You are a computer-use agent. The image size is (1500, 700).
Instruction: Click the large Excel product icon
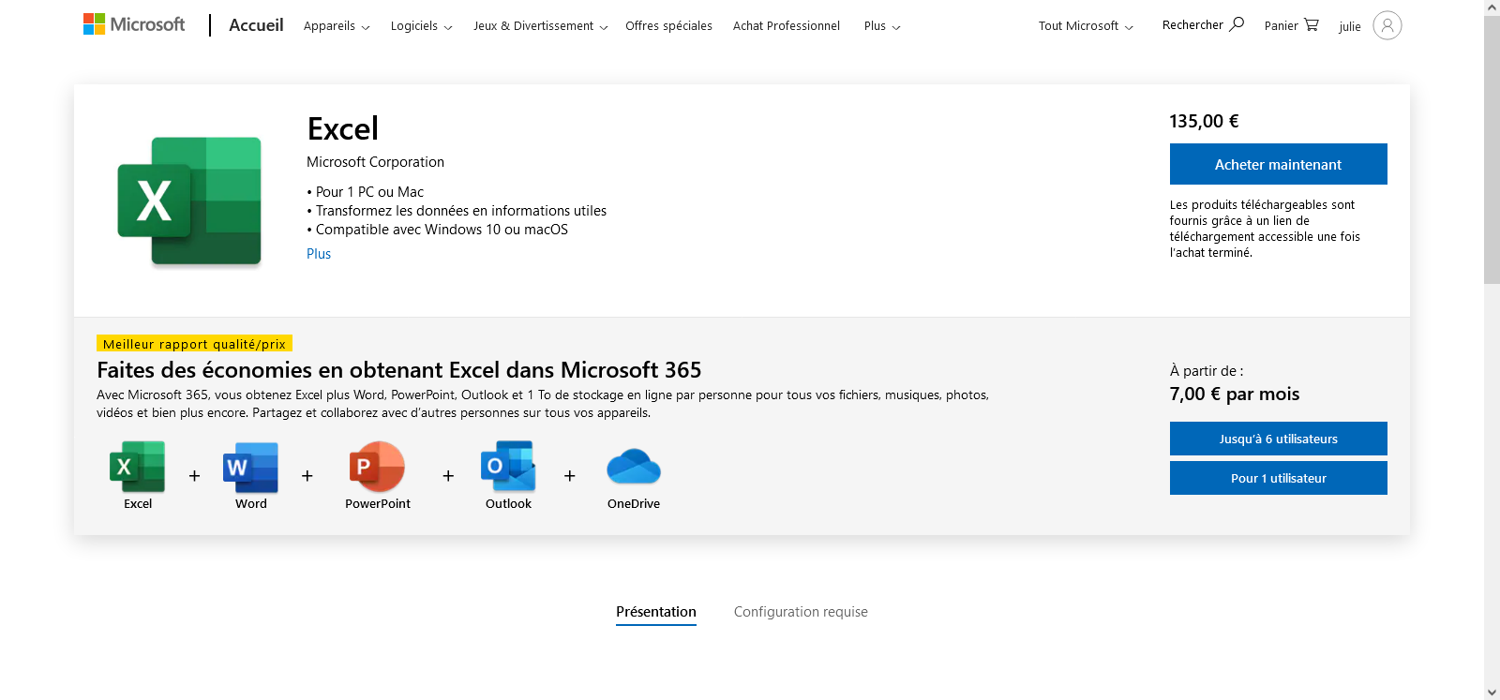pyautogui.click(x=189, y=201)
